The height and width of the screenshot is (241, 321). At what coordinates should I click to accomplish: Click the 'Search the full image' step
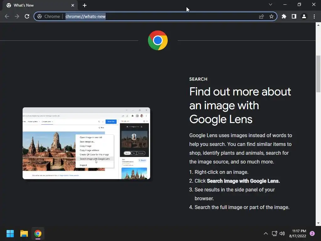tap(242, 207)
